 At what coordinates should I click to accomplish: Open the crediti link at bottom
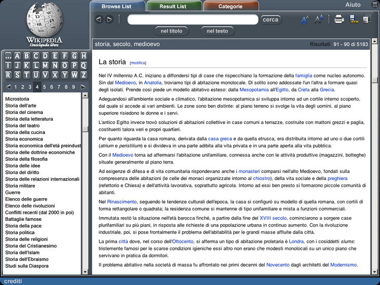point(12,280)
